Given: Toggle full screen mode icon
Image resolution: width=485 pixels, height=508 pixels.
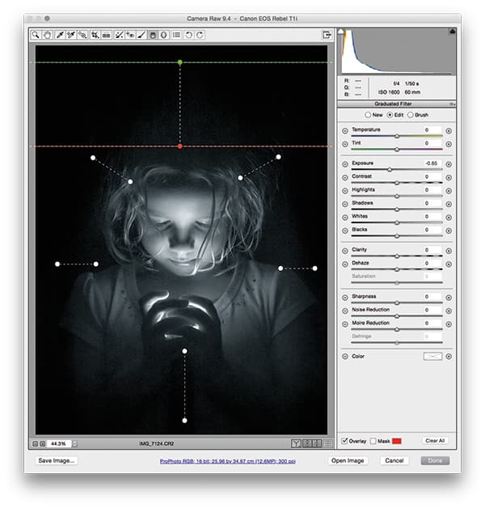Looking at the screenshot, I should (327, 35).
